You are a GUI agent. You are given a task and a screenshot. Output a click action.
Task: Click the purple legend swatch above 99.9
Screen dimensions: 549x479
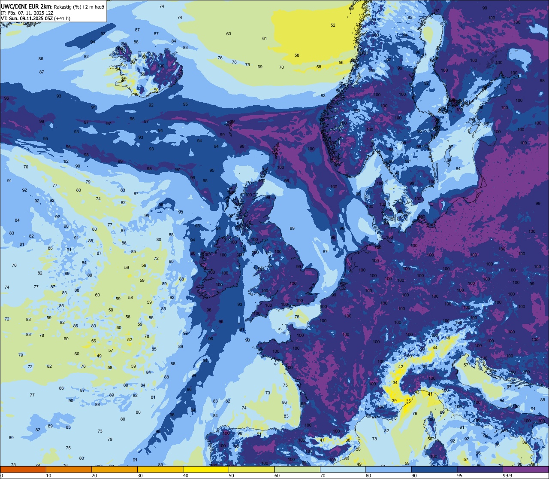[525, 470]
